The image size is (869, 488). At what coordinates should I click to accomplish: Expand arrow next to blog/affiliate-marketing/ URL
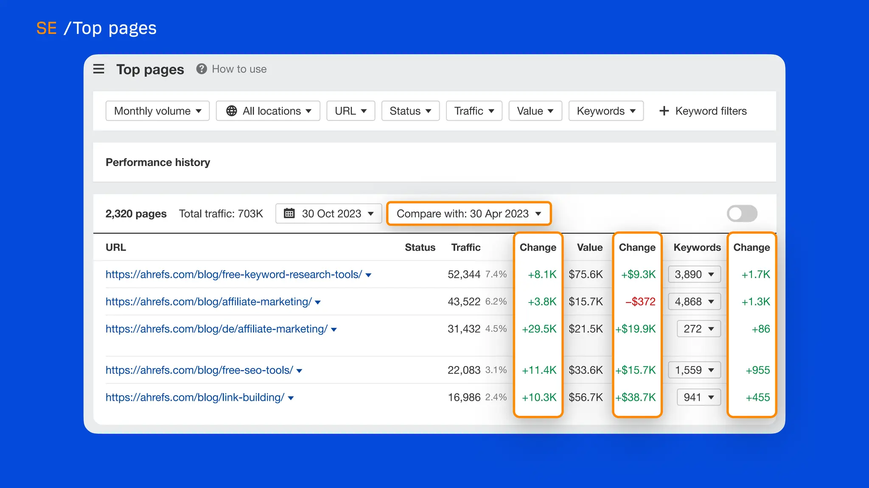318,302
